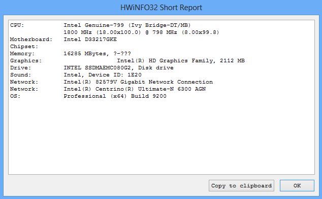The width and height of the screenshot is (322, 199).
Task: Select the CPU label
Action: pyautogui.click(x=17, y=25)
